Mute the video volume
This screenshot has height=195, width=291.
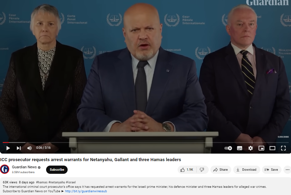(29, 148)
